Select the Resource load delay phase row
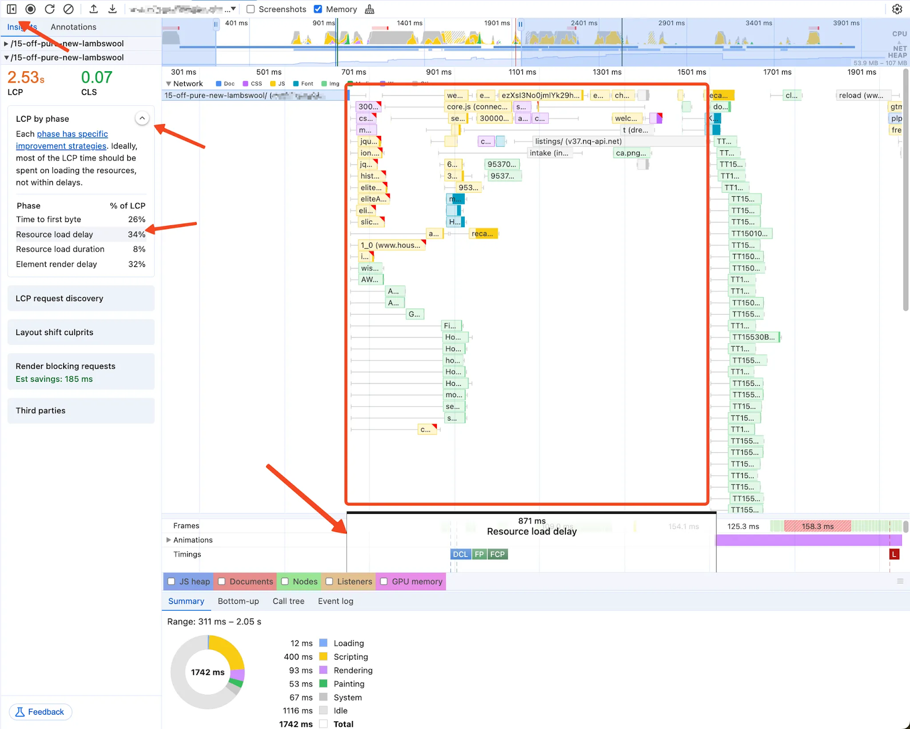 [81, 234]
